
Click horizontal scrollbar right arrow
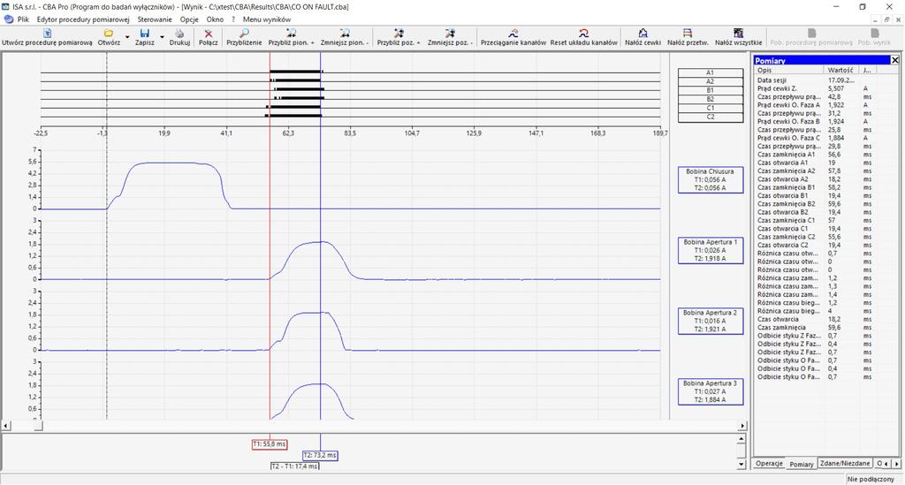(x=742, y=426)
